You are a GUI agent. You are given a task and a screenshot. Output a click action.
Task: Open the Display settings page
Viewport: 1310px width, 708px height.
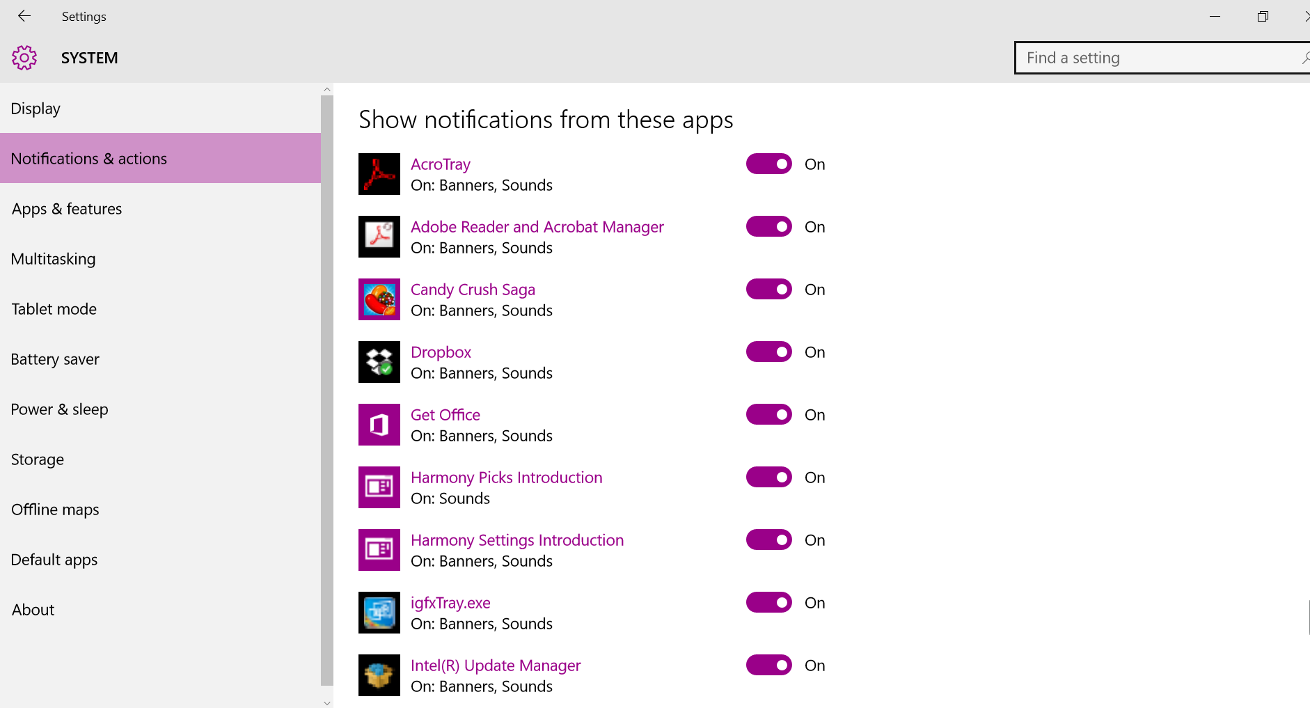[x=160, y=109]
